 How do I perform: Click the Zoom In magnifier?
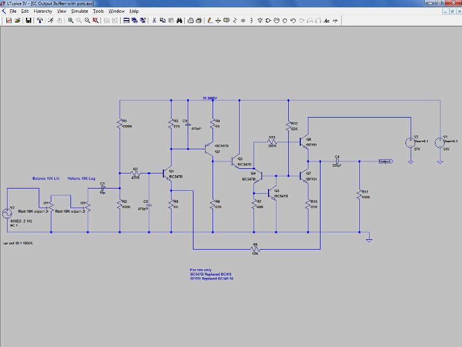70,21
